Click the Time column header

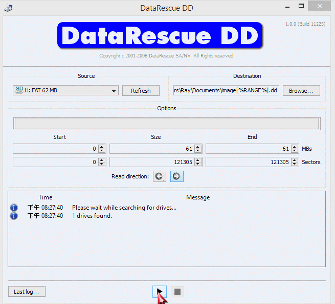click(46, 197)
